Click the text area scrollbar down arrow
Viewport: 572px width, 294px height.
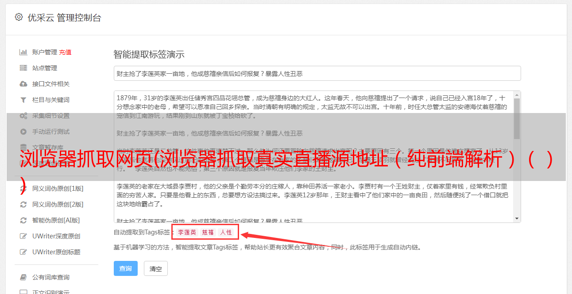point(517,219)
